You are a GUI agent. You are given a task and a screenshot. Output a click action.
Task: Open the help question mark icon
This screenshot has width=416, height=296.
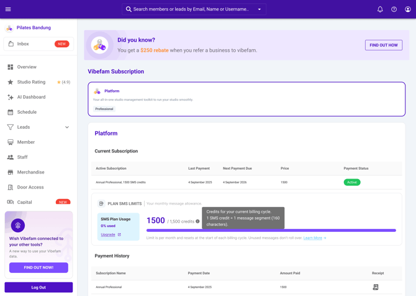[x=394, y=9]
